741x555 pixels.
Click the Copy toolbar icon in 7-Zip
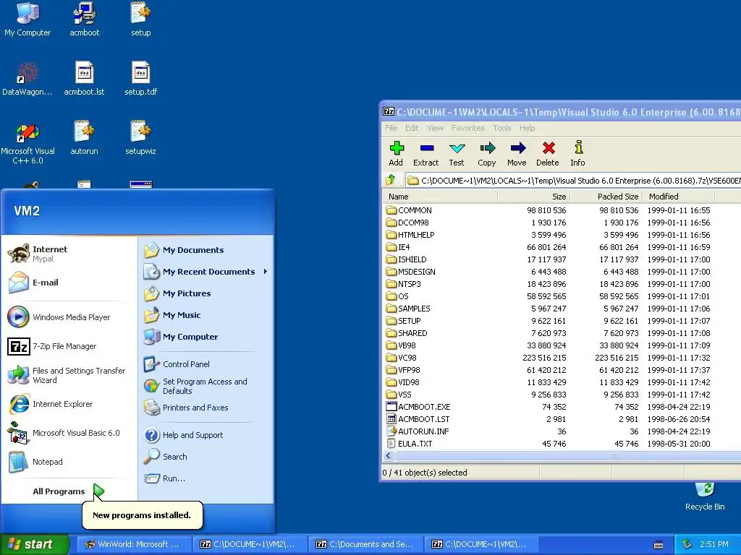(x=487, y=153)
